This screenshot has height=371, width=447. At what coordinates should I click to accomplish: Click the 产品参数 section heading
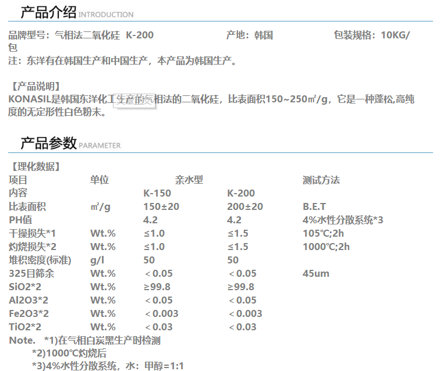48,143
